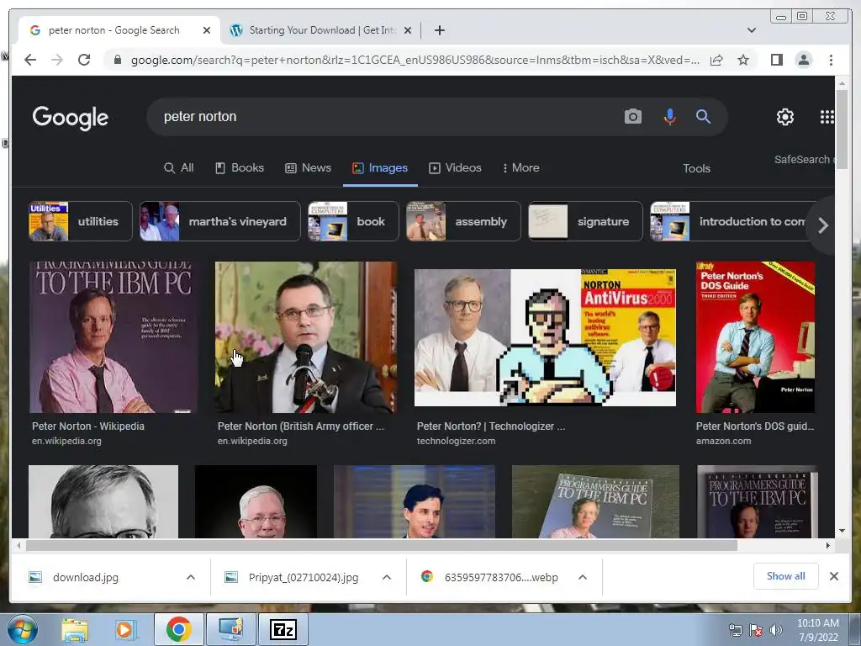
Task: Switch to the All results tab
Action: [x=178, y=168]
